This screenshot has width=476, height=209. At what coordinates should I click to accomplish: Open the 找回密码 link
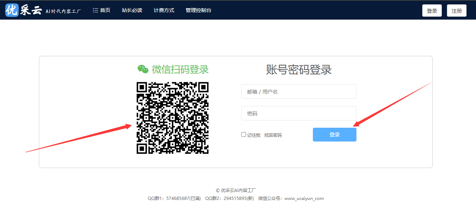273,135
